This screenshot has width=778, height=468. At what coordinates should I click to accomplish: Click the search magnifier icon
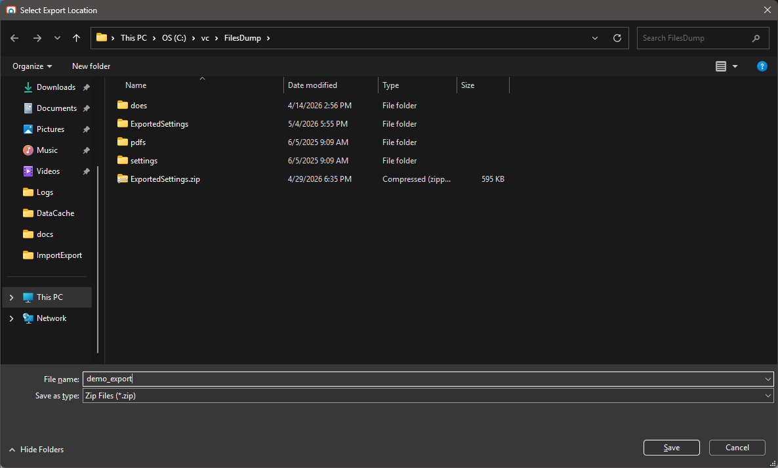(756, 38)
